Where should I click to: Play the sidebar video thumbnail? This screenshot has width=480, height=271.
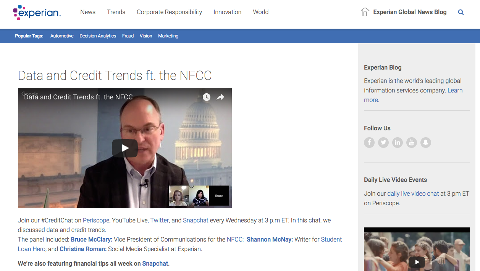click(x=417, y=262)
